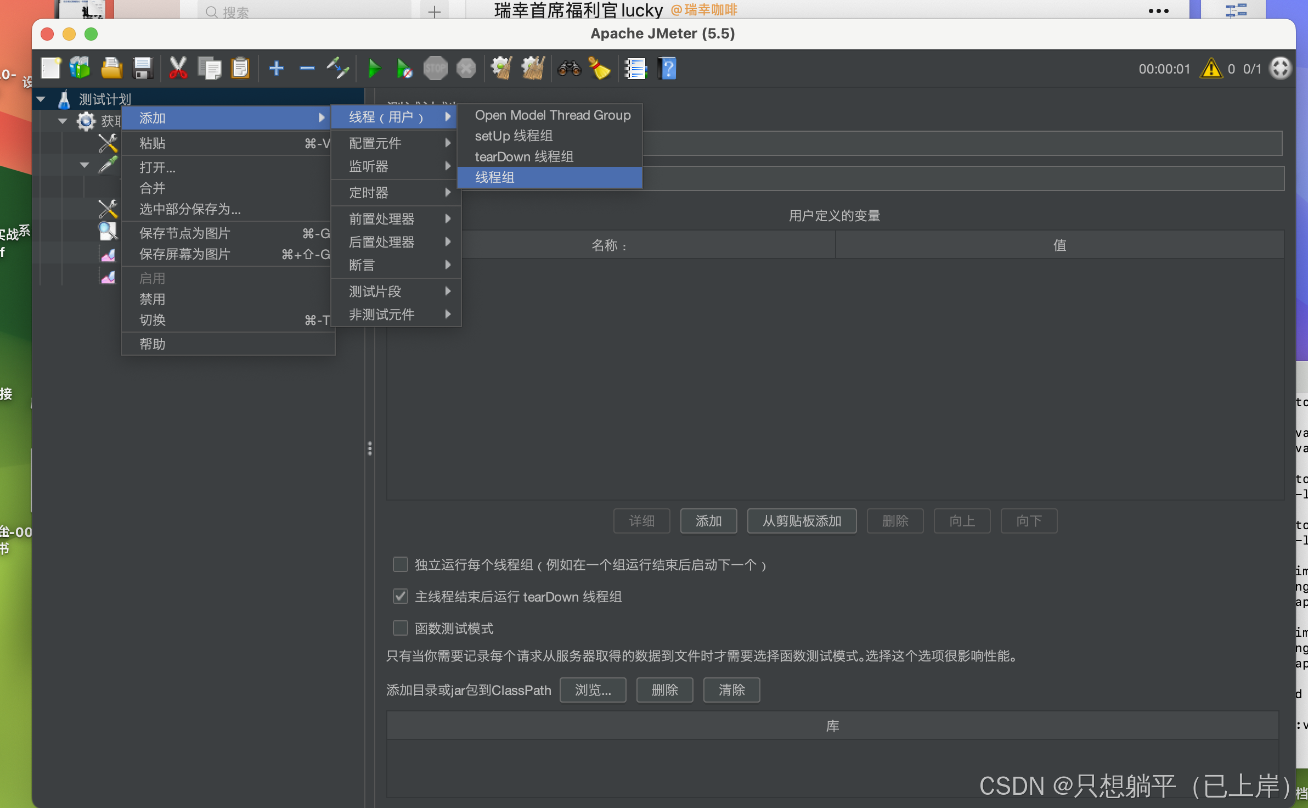Uncheck run tearDown thread groups checkbox
The image size is (1308, 808).
tap(401, 596)
